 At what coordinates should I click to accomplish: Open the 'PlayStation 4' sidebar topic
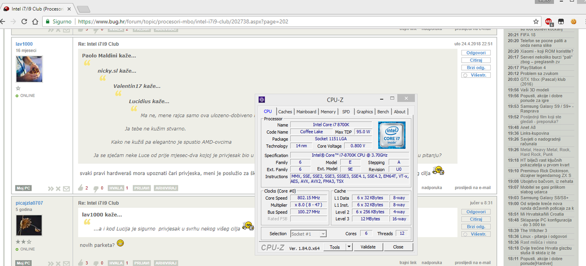[x=533, y=68]
